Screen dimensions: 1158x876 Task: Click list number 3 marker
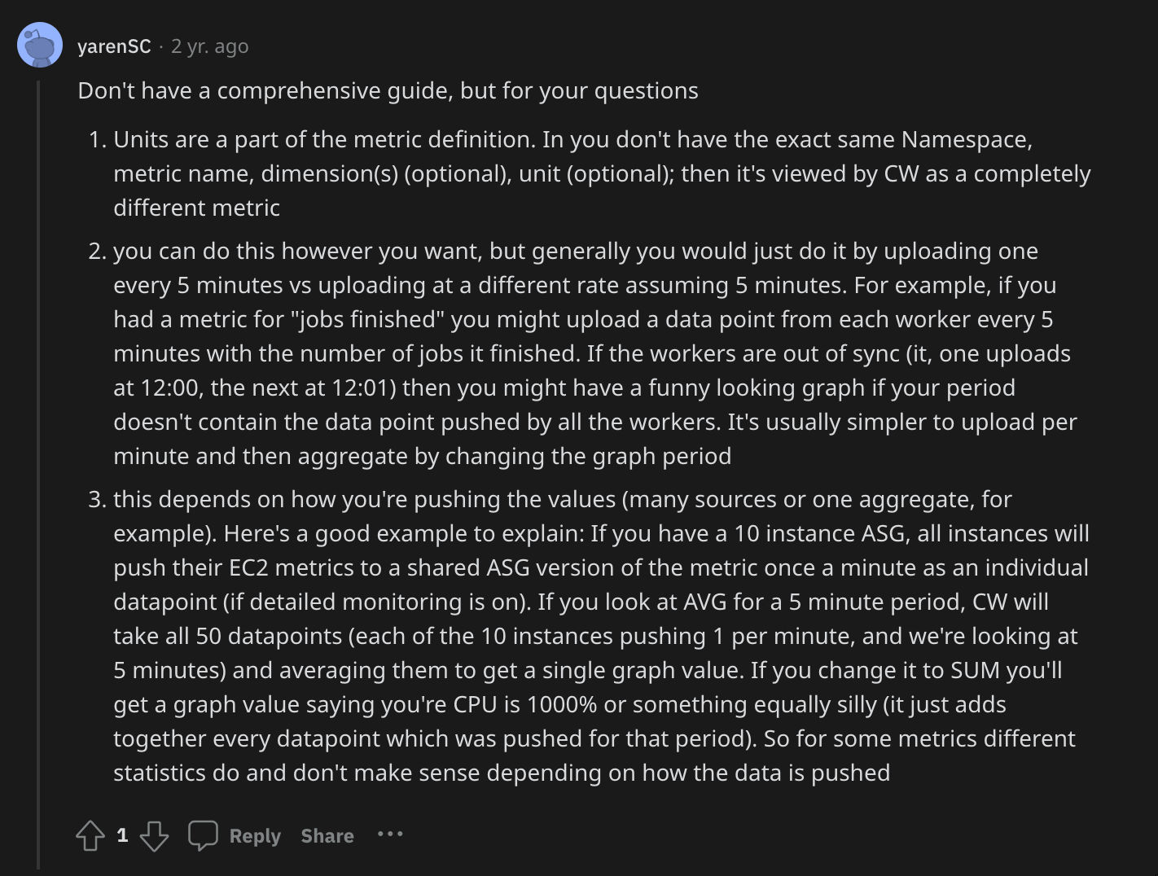click(x=98, y=499)
